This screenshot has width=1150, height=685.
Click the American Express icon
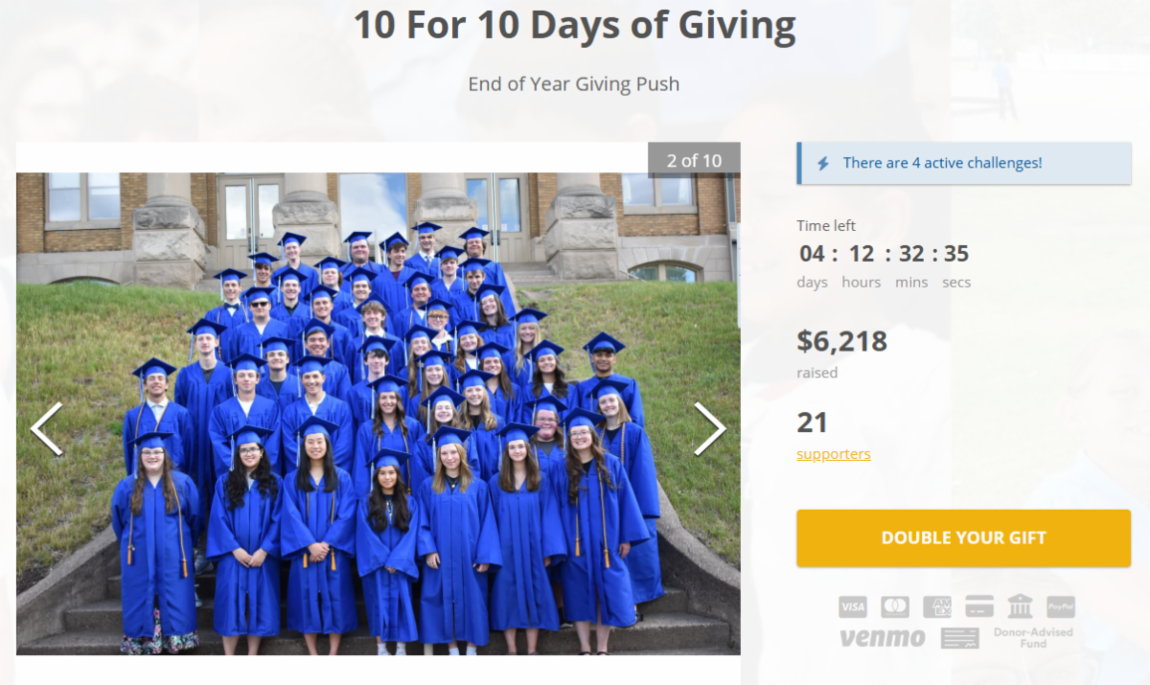pyautogui.click(x=936, y=606)
